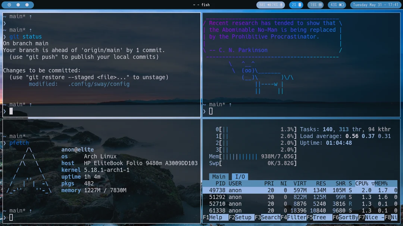This screenshot has width=403, height=226.
Task: Toggle sorting on the PID column header
Action: [x=220, y=183]
